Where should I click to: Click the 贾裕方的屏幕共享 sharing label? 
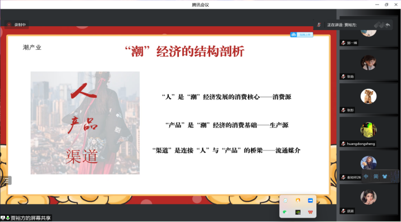(x=30, y=218)
